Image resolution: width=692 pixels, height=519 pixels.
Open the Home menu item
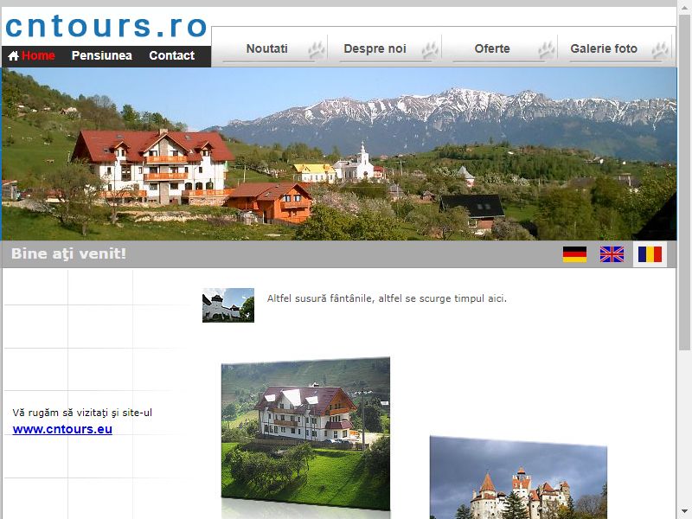(38, 55)
